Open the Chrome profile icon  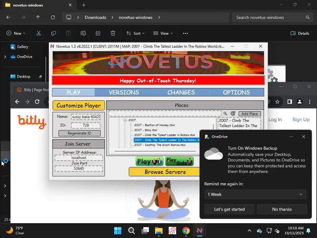pos(300,102)
